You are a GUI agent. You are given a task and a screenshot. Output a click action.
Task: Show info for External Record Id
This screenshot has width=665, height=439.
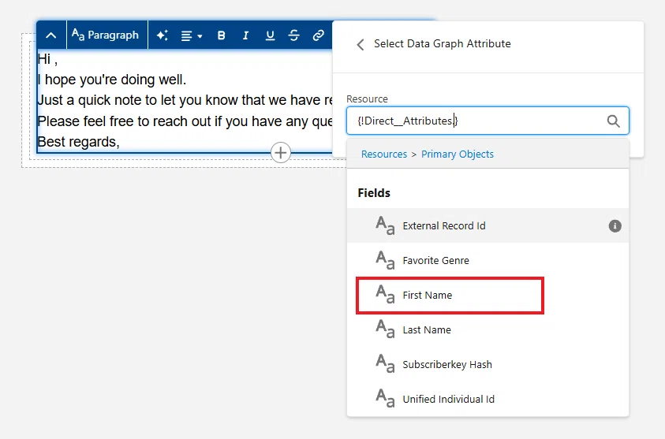[615, 226]
